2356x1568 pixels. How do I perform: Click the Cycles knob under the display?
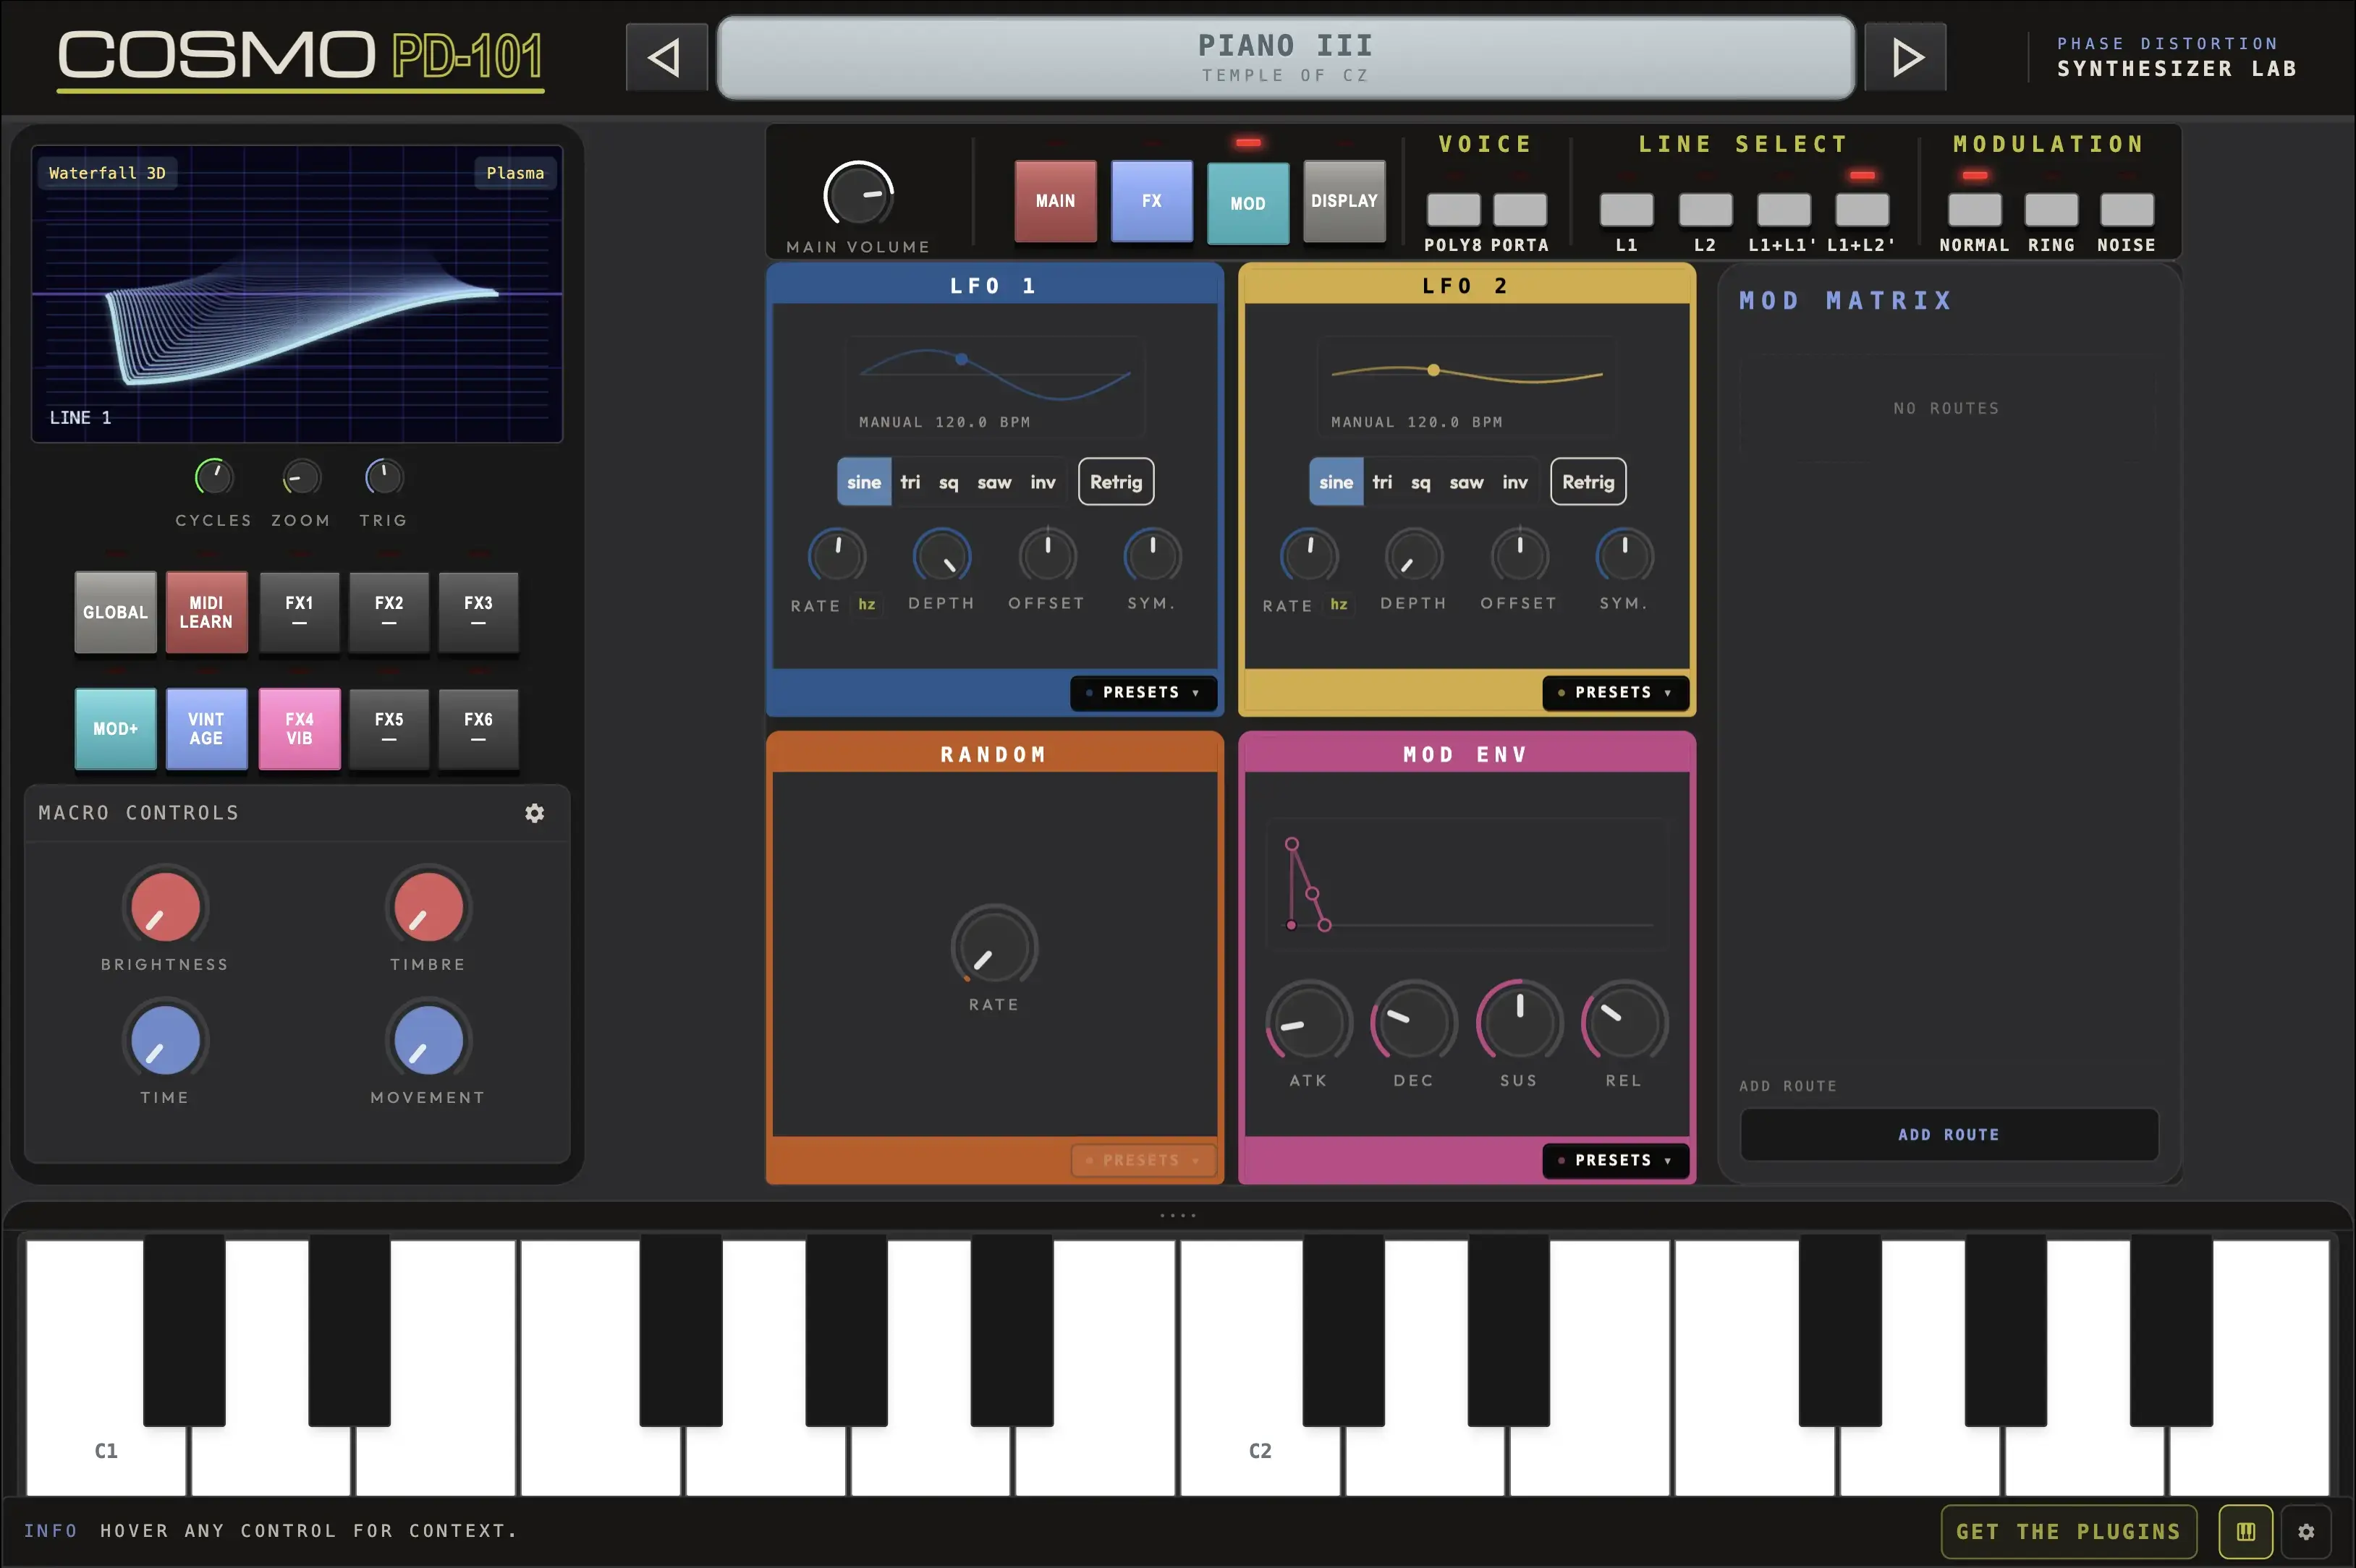214,477
